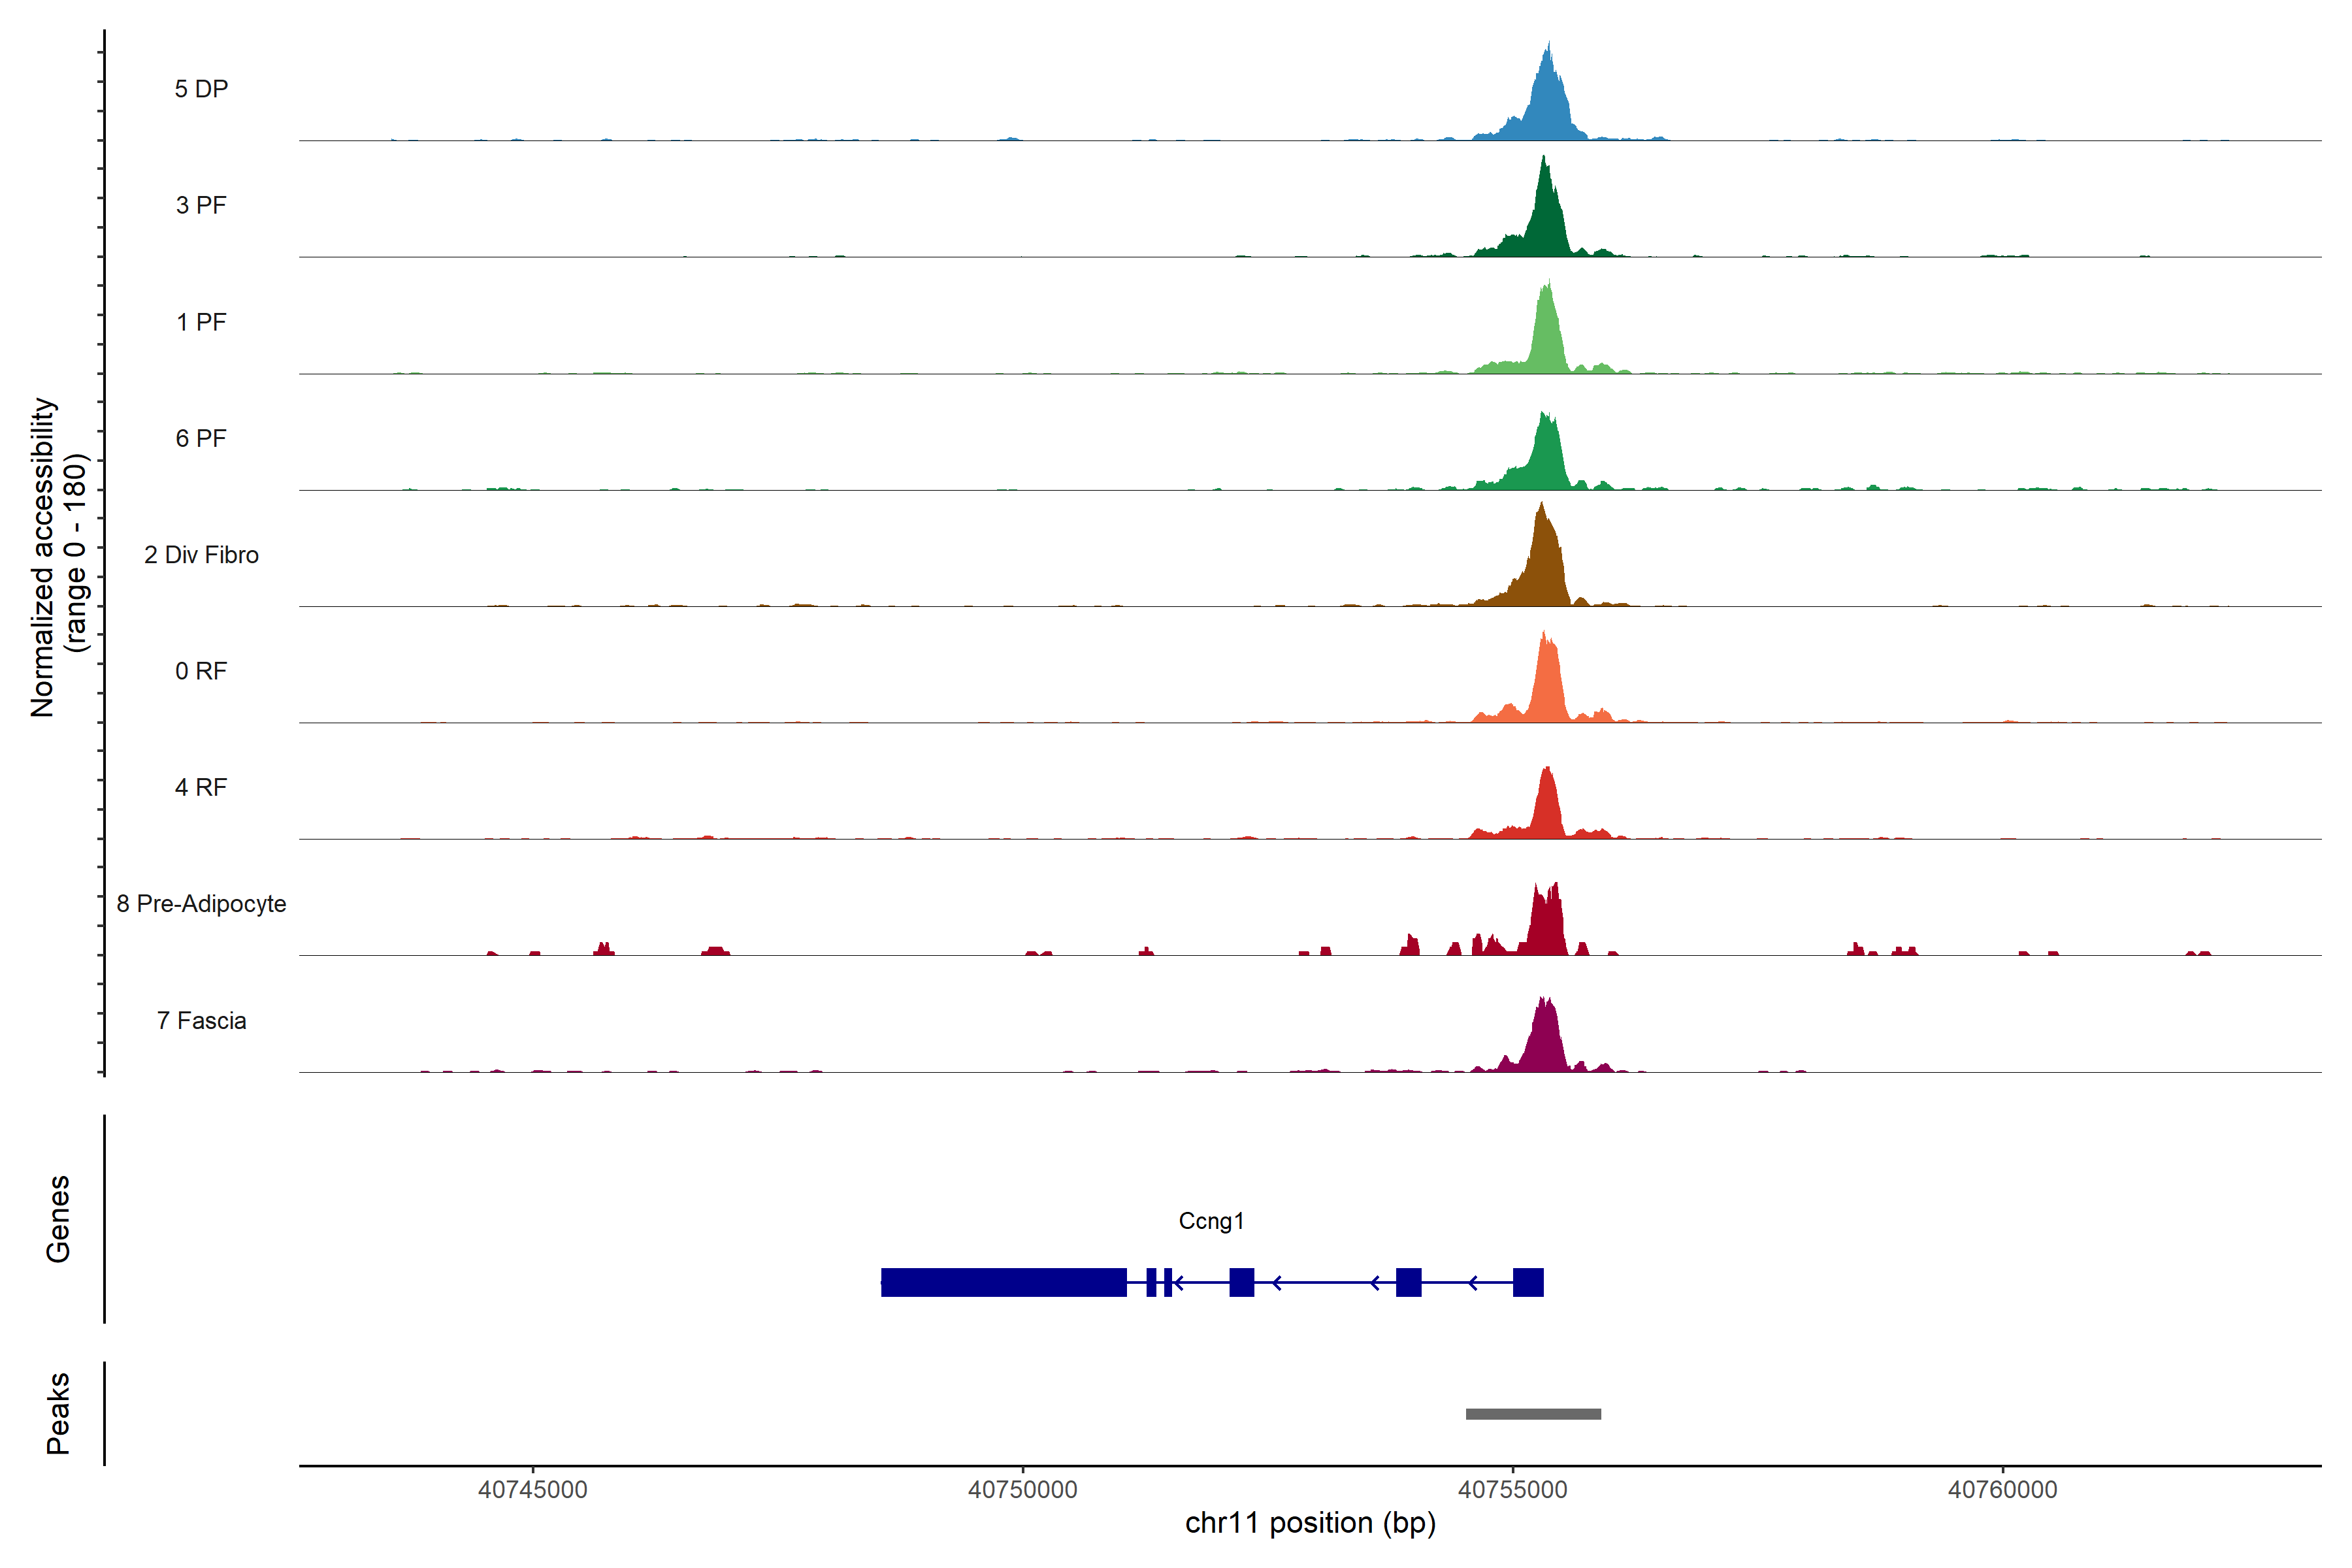Click the 8 Pre-Adipocyte track label
This screenshot has height=1568, width=2352.
(201, 904)
